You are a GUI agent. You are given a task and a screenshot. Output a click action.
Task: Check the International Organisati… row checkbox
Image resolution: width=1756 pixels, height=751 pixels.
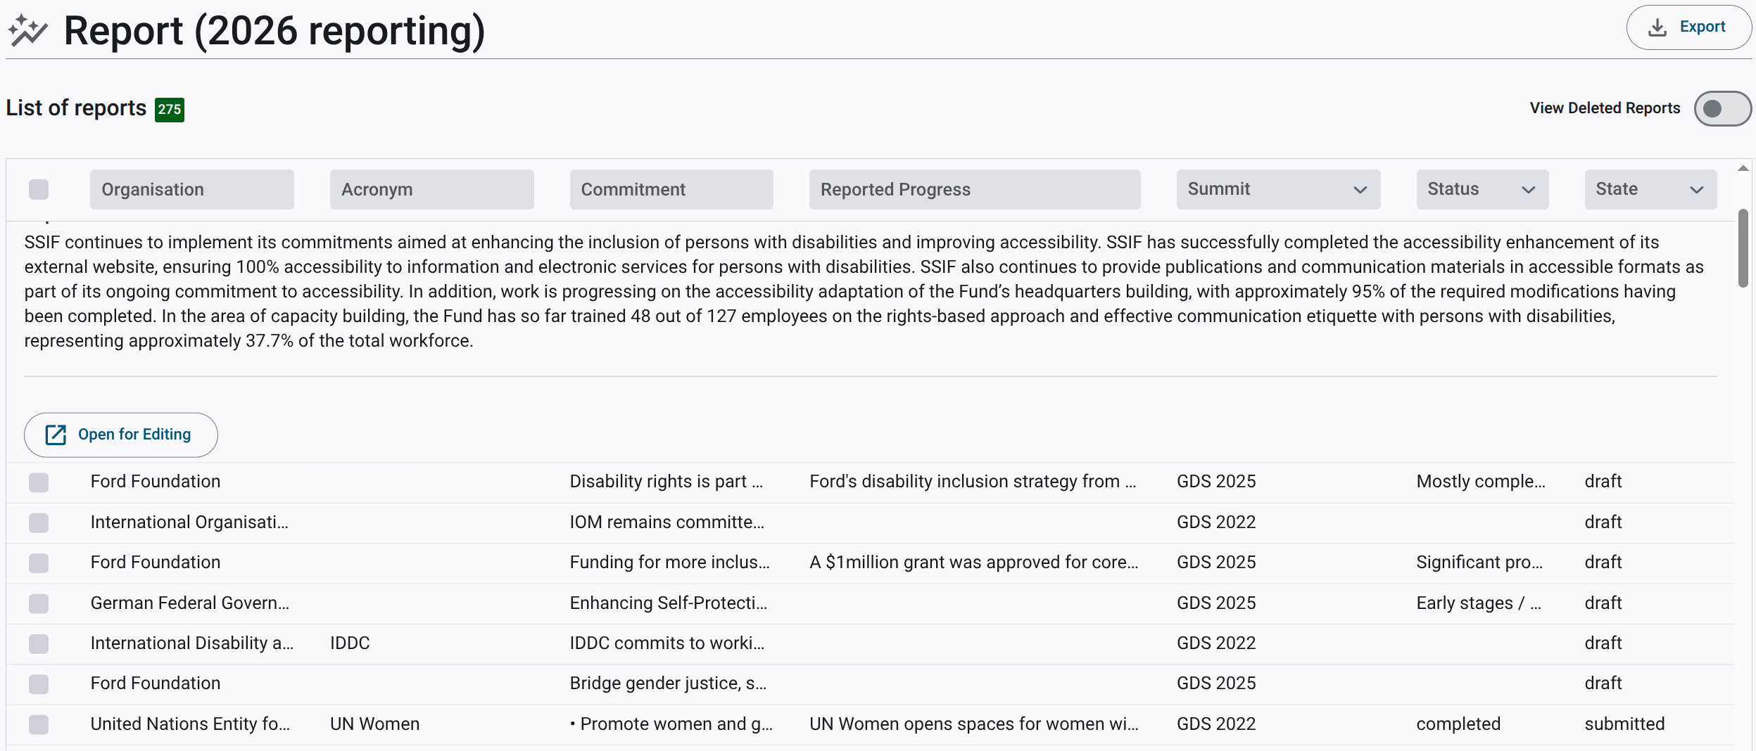click(39, 522)
